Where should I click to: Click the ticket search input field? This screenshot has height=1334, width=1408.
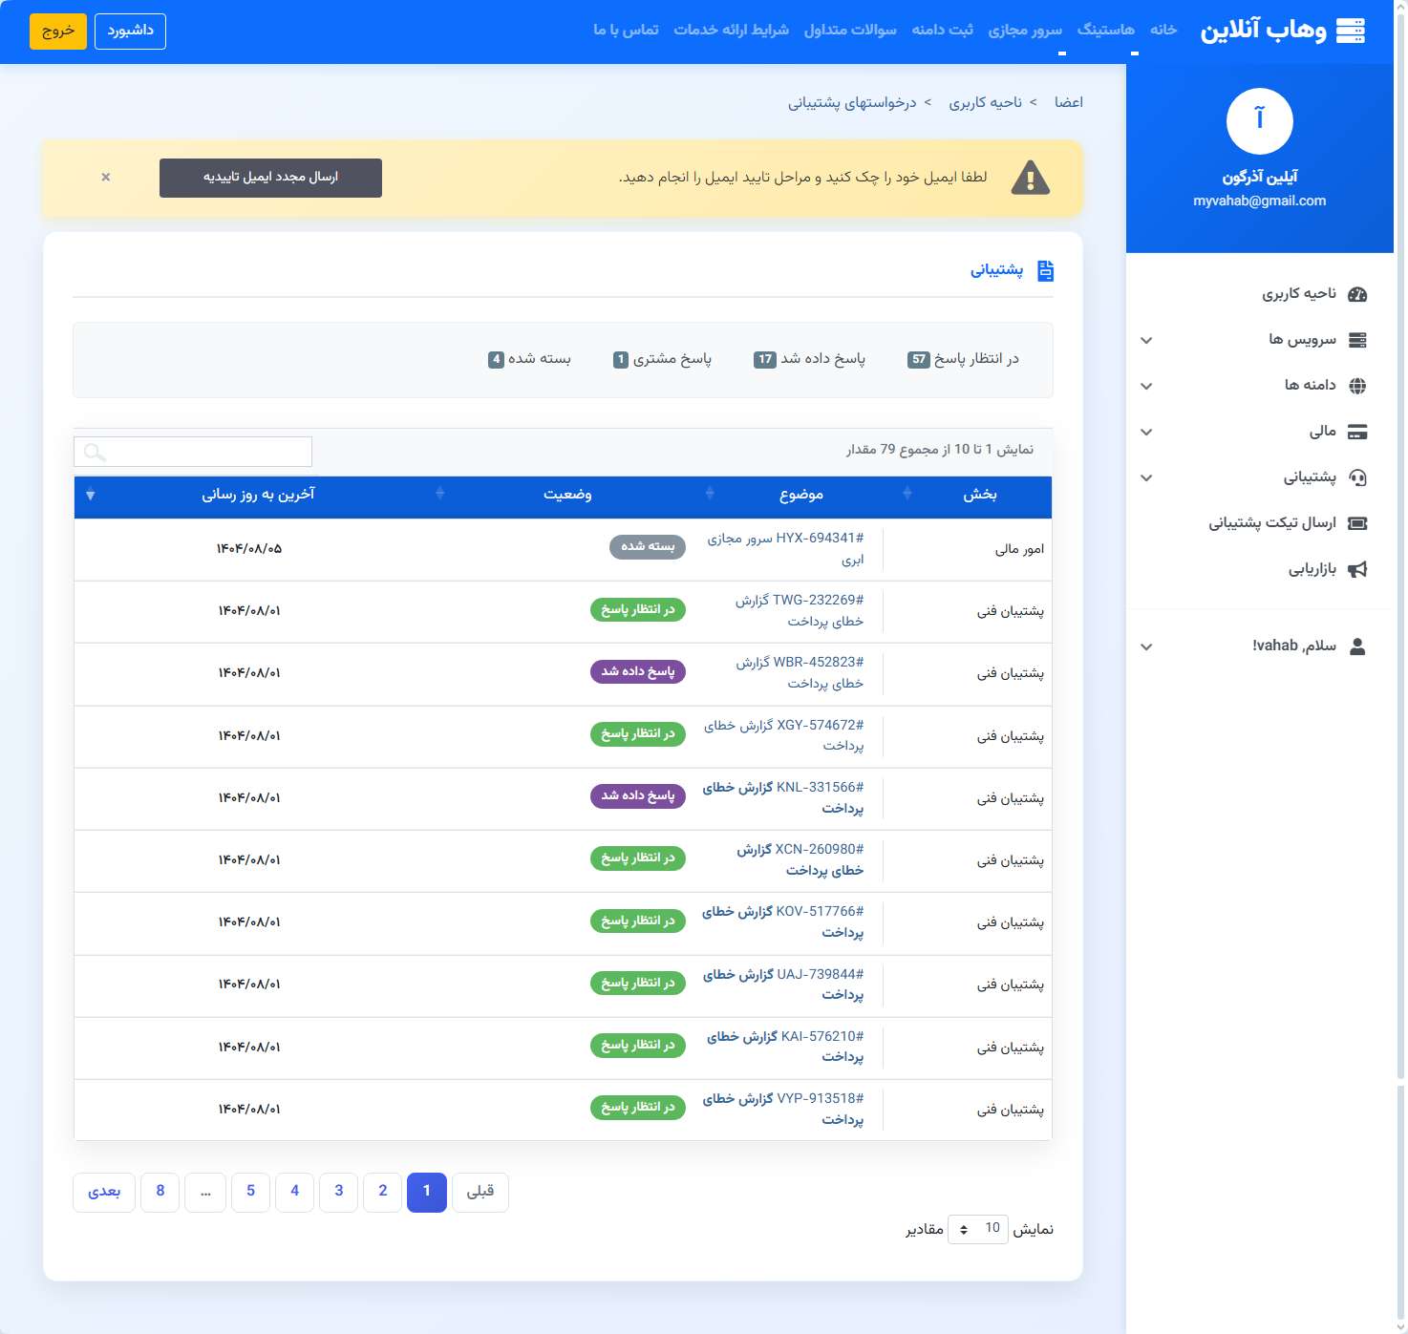(x=193, y=452)
